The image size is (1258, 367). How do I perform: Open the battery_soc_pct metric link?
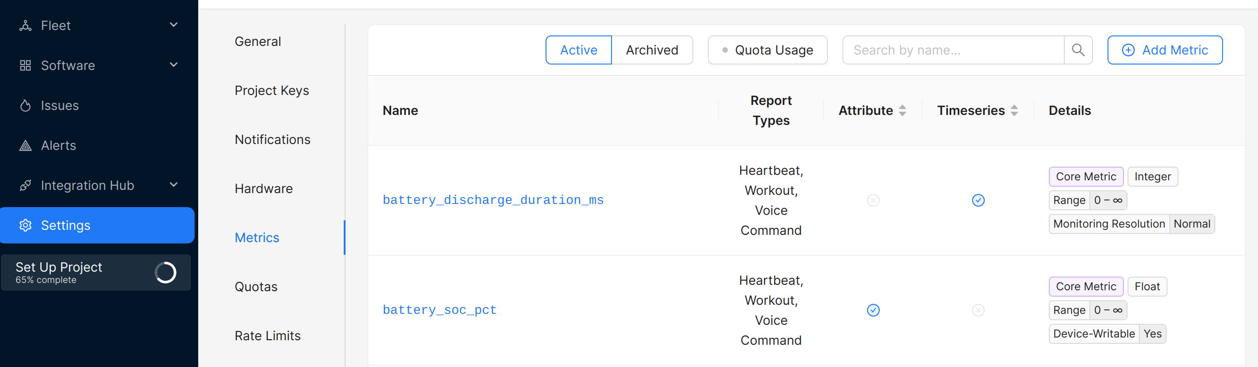(440, 310)
